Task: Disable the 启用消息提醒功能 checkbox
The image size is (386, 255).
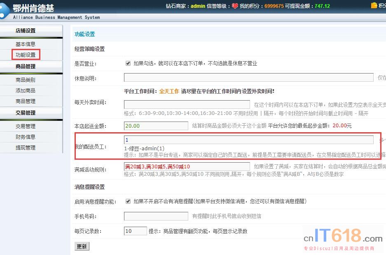Action: tap(128, 201)
